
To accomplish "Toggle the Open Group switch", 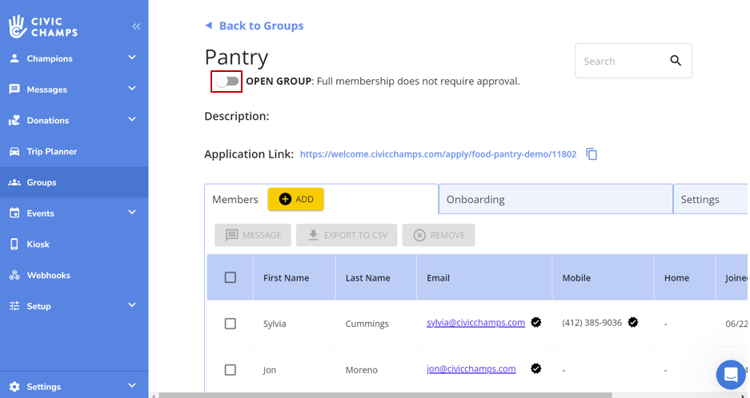I will pos(227,82).
